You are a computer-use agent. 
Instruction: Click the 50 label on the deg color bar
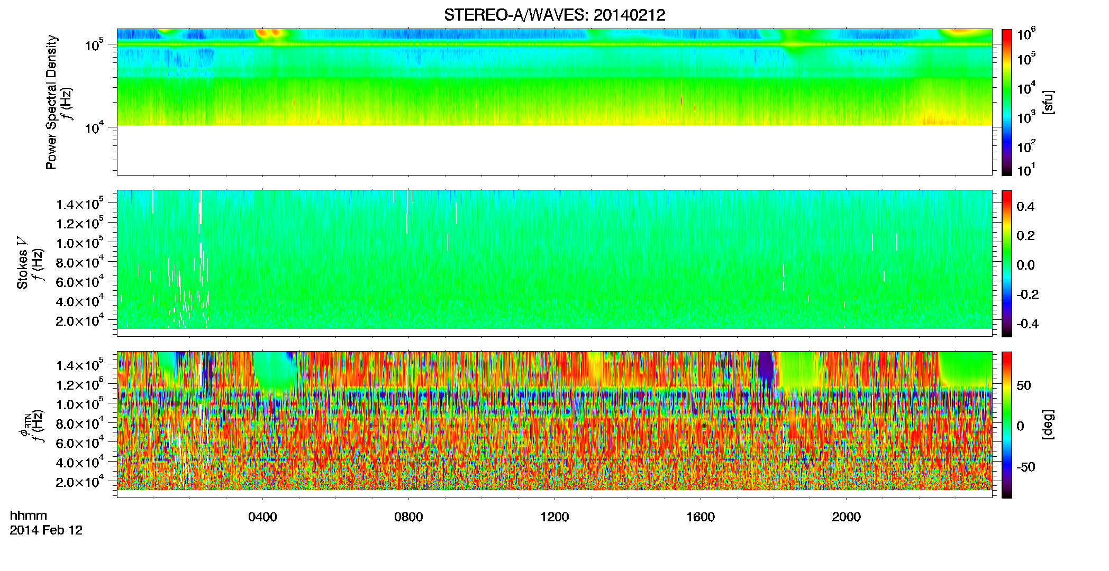click(1024, 385)
